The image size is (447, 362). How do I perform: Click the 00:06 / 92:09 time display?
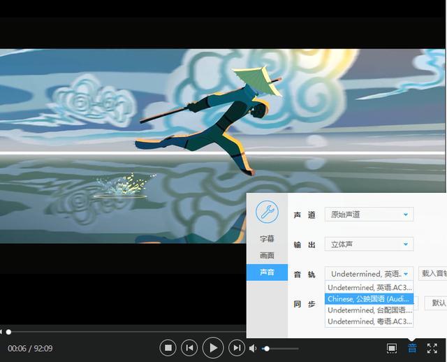coord(30,348)
